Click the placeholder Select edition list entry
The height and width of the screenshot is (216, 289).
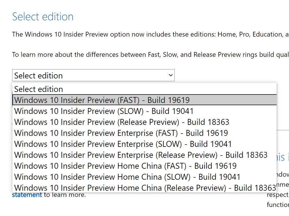point(39,89)
